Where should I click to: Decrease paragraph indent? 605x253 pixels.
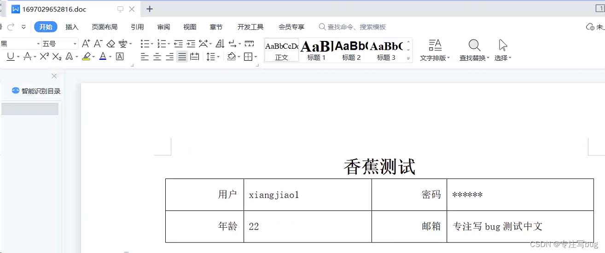(178, 44)
